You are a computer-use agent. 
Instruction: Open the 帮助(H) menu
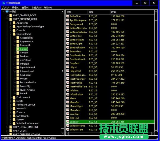tap(48, 8)
